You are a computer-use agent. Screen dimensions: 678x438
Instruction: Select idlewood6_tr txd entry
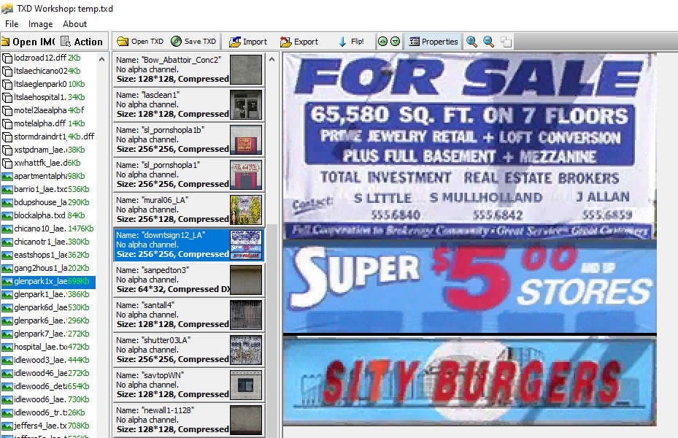(x=48, y=412)
